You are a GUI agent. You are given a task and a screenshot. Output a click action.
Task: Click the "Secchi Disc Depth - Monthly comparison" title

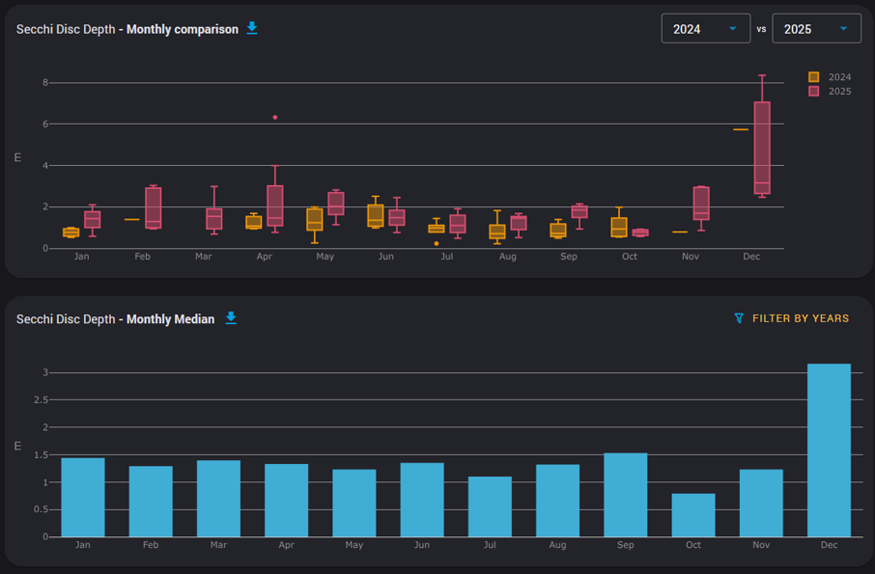click(x=127, y=29)
